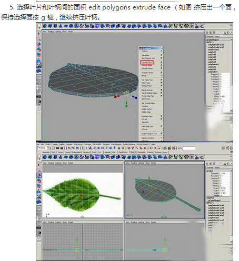Screen dimensions: 239x261
Task: Click render current frame clapper icon
Action: point(165,148)
